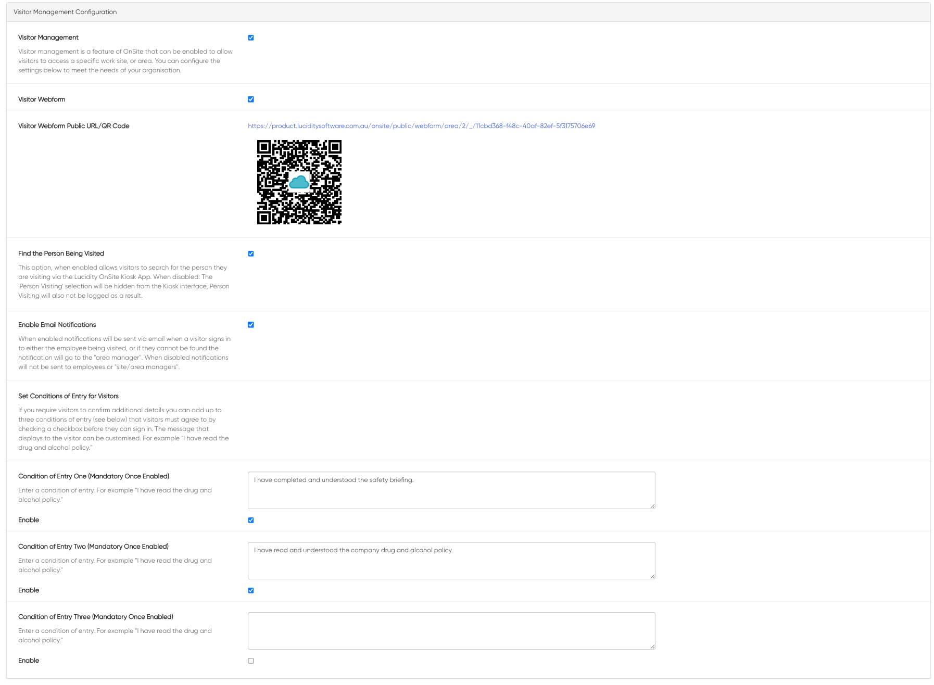Toggle Enable Email Notifications off

[251, 324]
